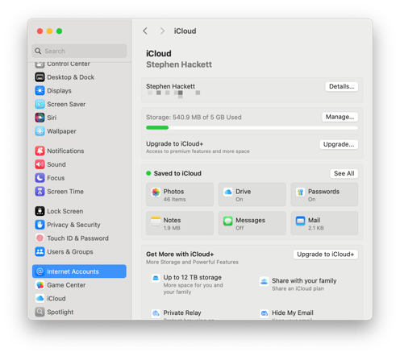Image resolution: width=400 pixels, height=356 pixels.
Task: Click the Private Relay globe icon
Action: 156,313
